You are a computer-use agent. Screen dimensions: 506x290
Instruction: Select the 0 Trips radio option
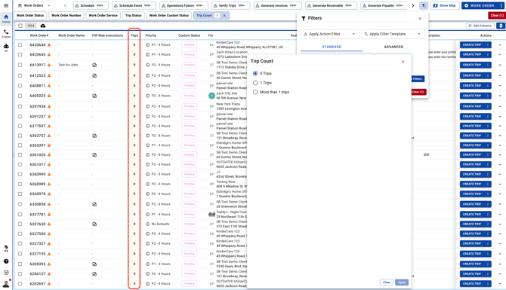(x=255, y=73)
